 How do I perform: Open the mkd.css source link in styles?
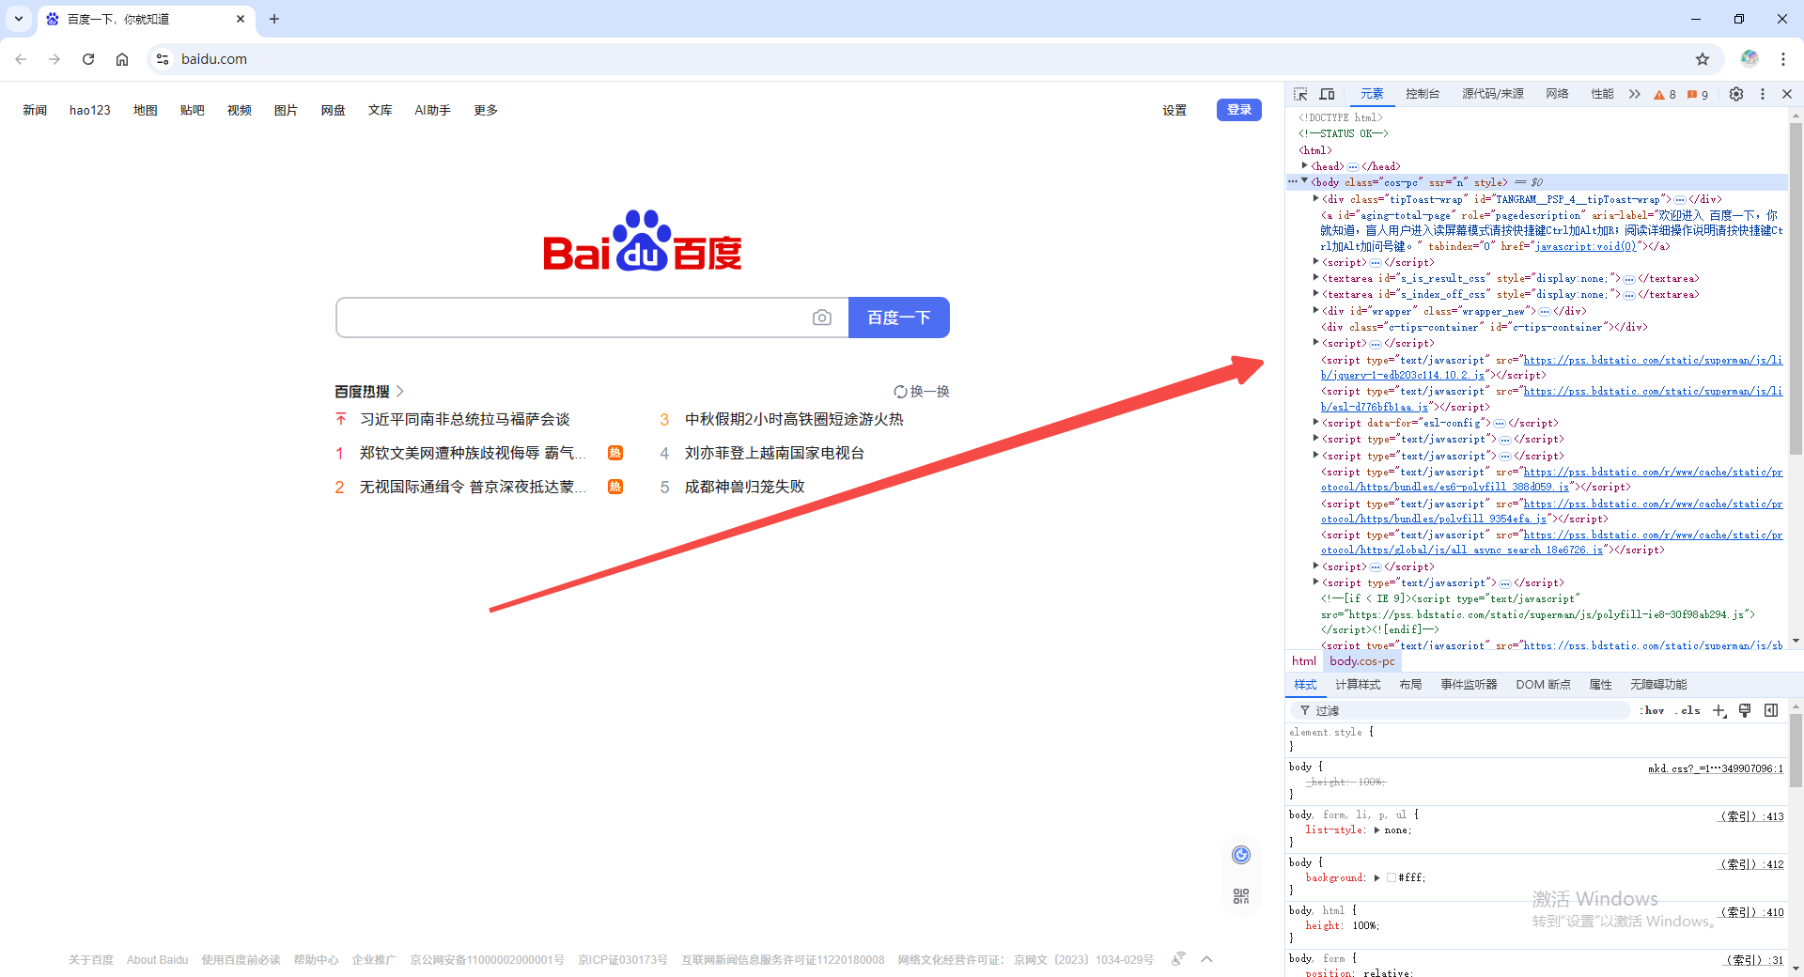(x=1715, y=768)
